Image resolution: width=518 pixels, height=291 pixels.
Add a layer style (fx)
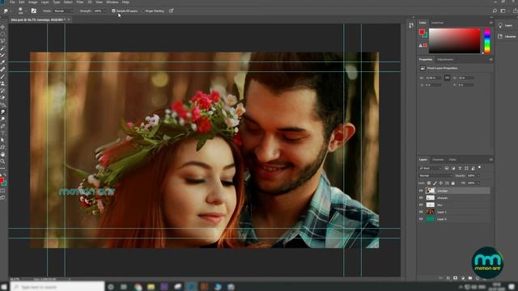[448, 278]
